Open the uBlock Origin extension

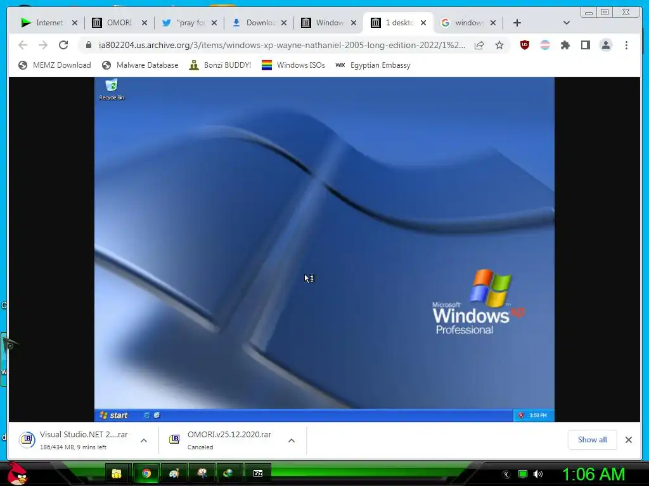[524, 45]
